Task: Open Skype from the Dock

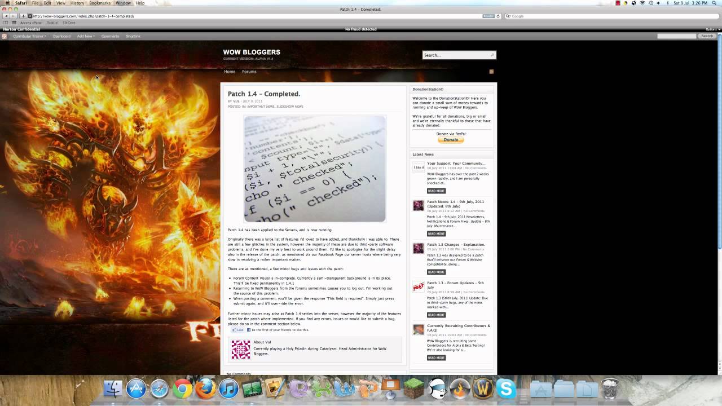Action: click(506, 389)
